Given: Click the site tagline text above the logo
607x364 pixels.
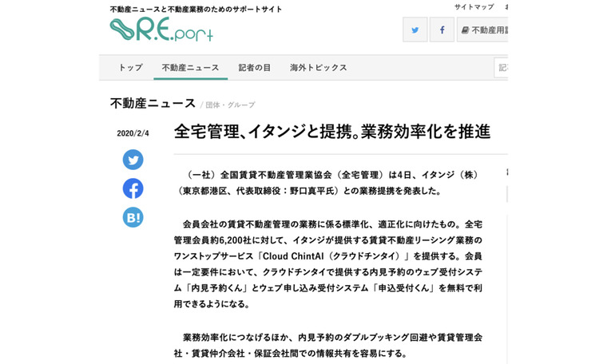Looking at the screenshot, I should click(x=196, y=10).
